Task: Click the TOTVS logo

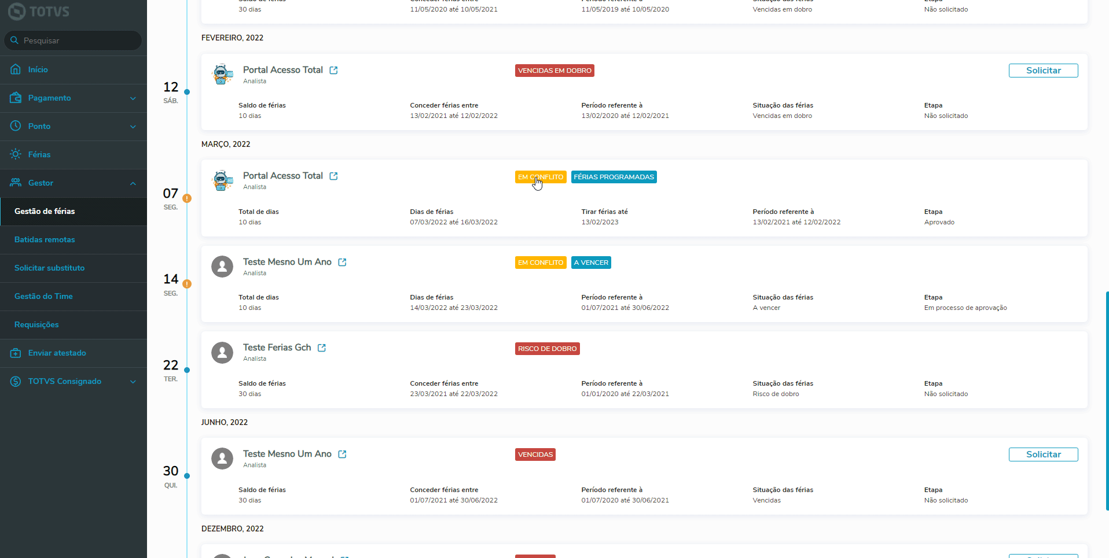Action: (39, 11)
